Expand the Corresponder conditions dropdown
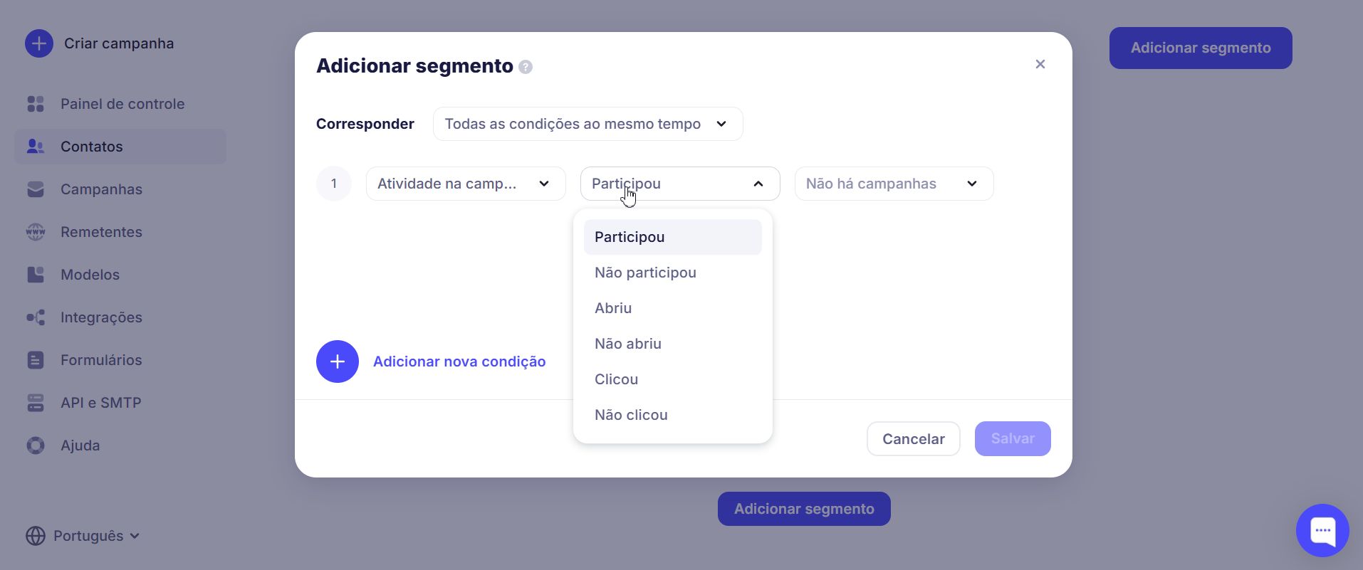The image size is (1363, 570). [587, 124]
